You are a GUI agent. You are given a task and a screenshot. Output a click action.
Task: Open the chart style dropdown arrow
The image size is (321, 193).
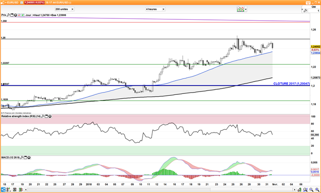245,9
